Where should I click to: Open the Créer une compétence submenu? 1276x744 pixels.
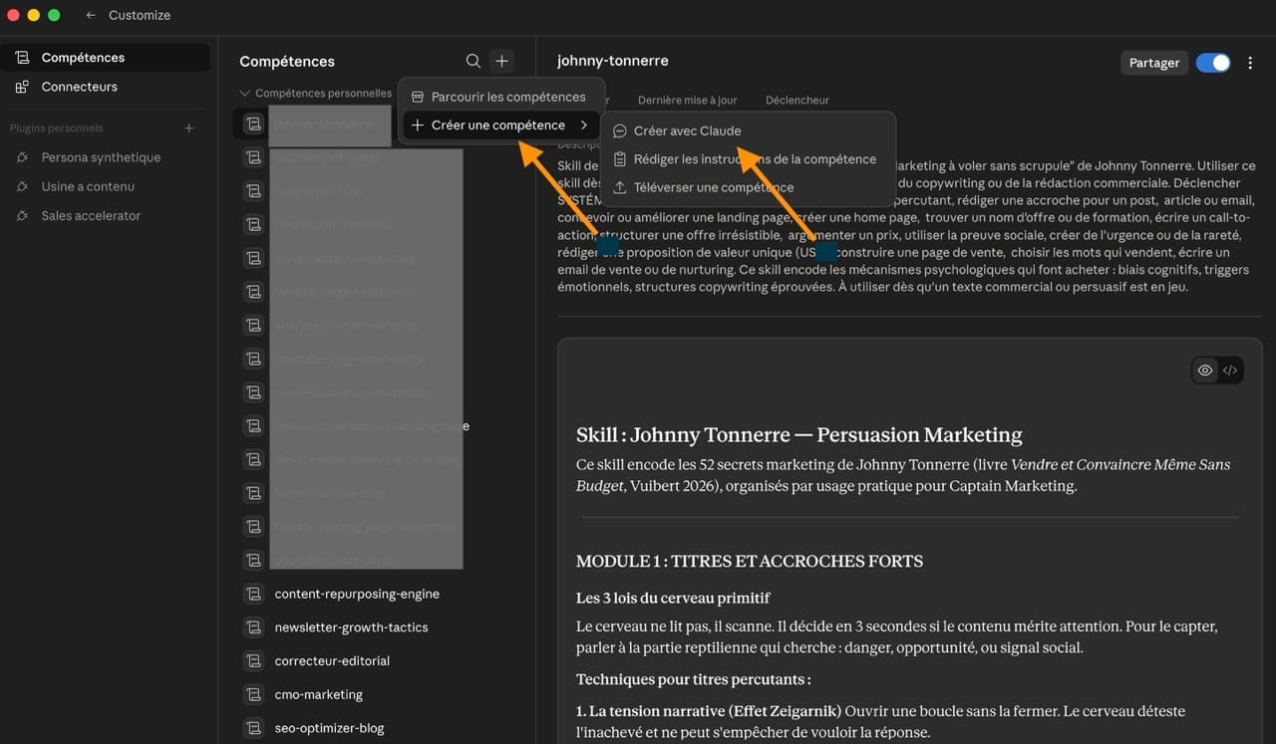click(500, 125)
